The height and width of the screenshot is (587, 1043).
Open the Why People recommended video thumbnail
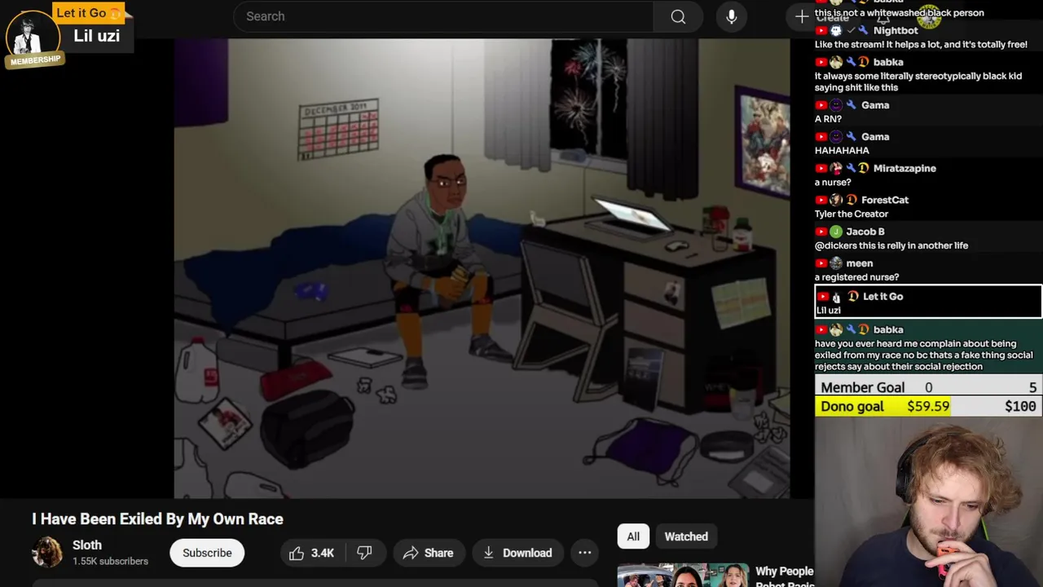pos(683,575)
